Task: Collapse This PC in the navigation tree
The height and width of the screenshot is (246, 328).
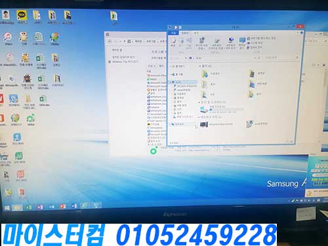Action: (x=171, y=82)
